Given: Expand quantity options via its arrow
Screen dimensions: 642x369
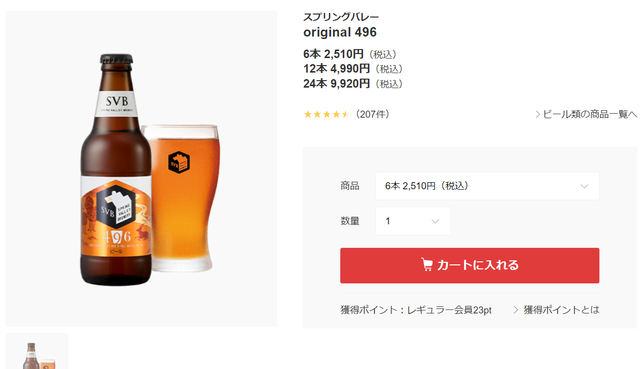Looking at the screenshot, I should pyautogui.click(x=436, y=221).
